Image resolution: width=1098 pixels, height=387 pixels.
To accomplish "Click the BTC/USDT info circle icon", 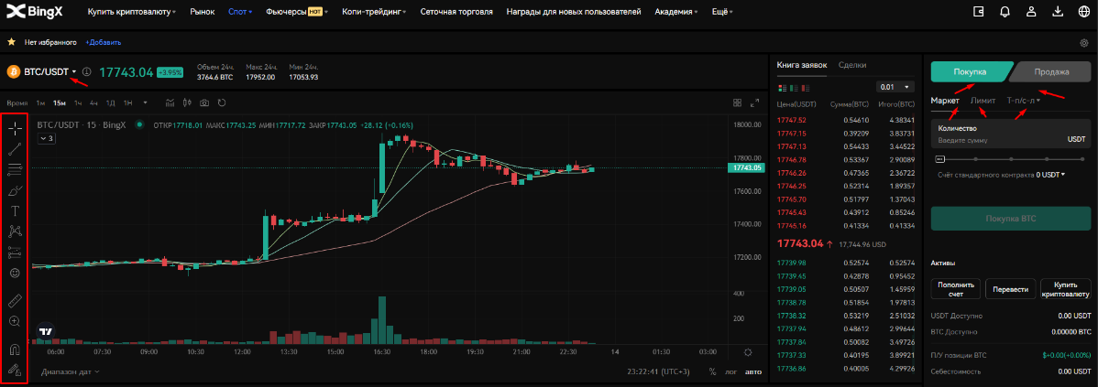I will tap(87, 71).
